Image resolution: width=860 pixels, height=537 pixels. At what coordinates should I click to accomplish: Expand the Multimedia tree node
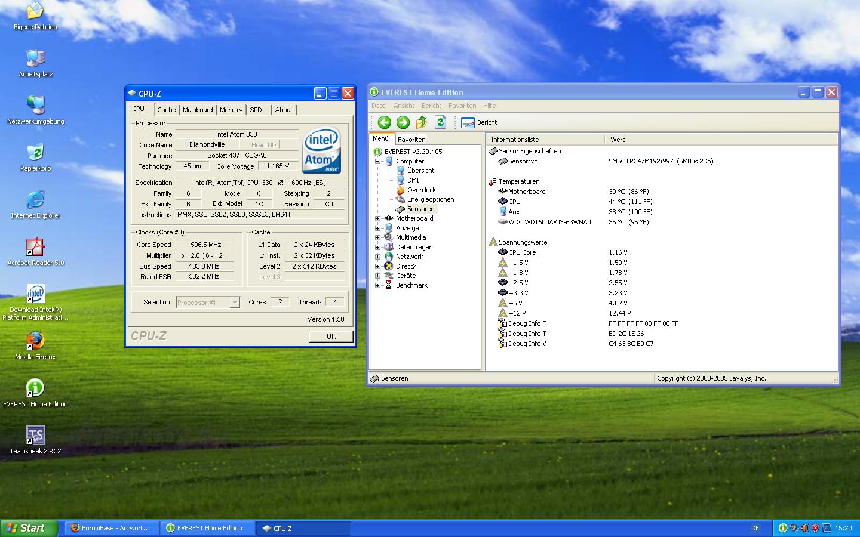click(x=377, y=237)
